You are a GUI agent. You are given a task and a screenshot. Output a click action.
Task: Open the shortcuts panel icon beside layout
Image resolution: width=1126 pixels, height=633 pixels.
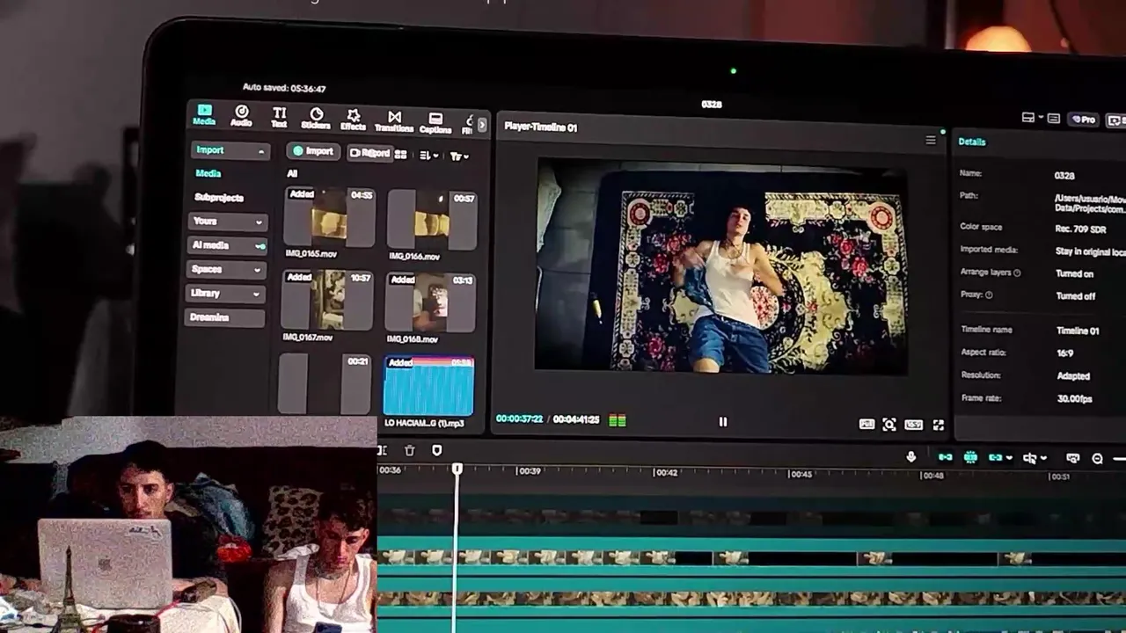pos(1055,118)
